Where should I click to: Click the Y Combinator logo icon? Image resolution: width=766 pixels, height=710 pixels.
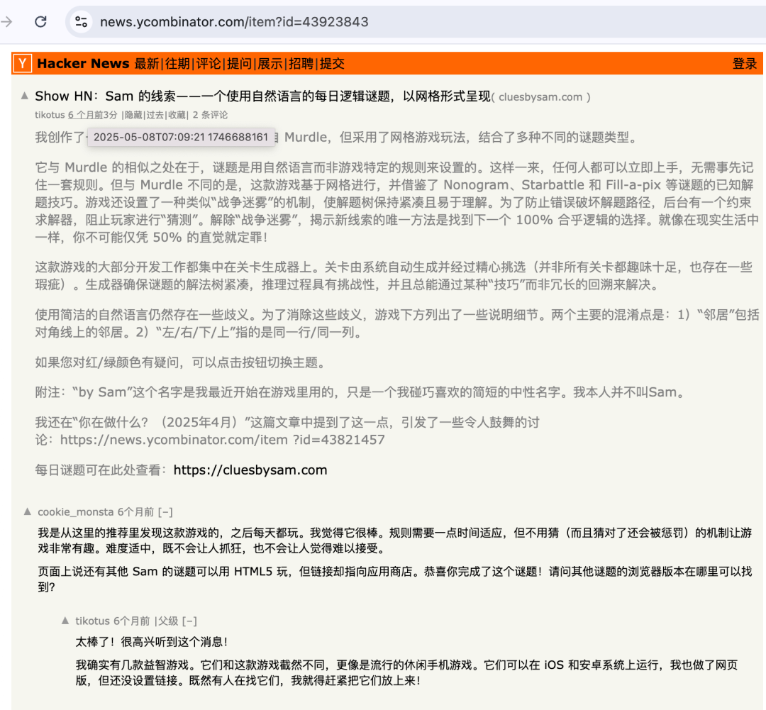click(x=21, y=63)
